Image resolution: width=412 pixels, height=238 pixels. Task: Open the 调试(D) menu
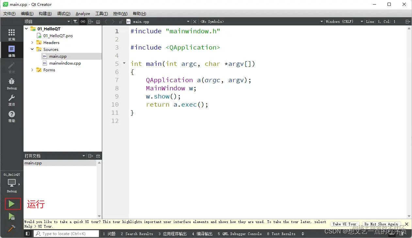tap(64, 14)
